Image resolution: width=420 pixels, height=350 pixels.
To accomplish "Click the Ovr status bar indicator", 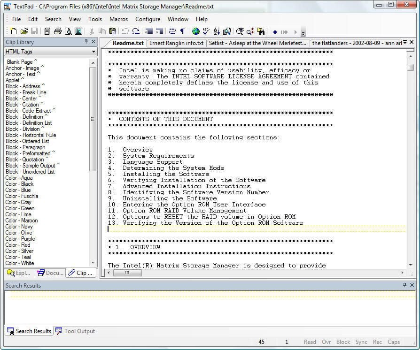I will point(326,342).
